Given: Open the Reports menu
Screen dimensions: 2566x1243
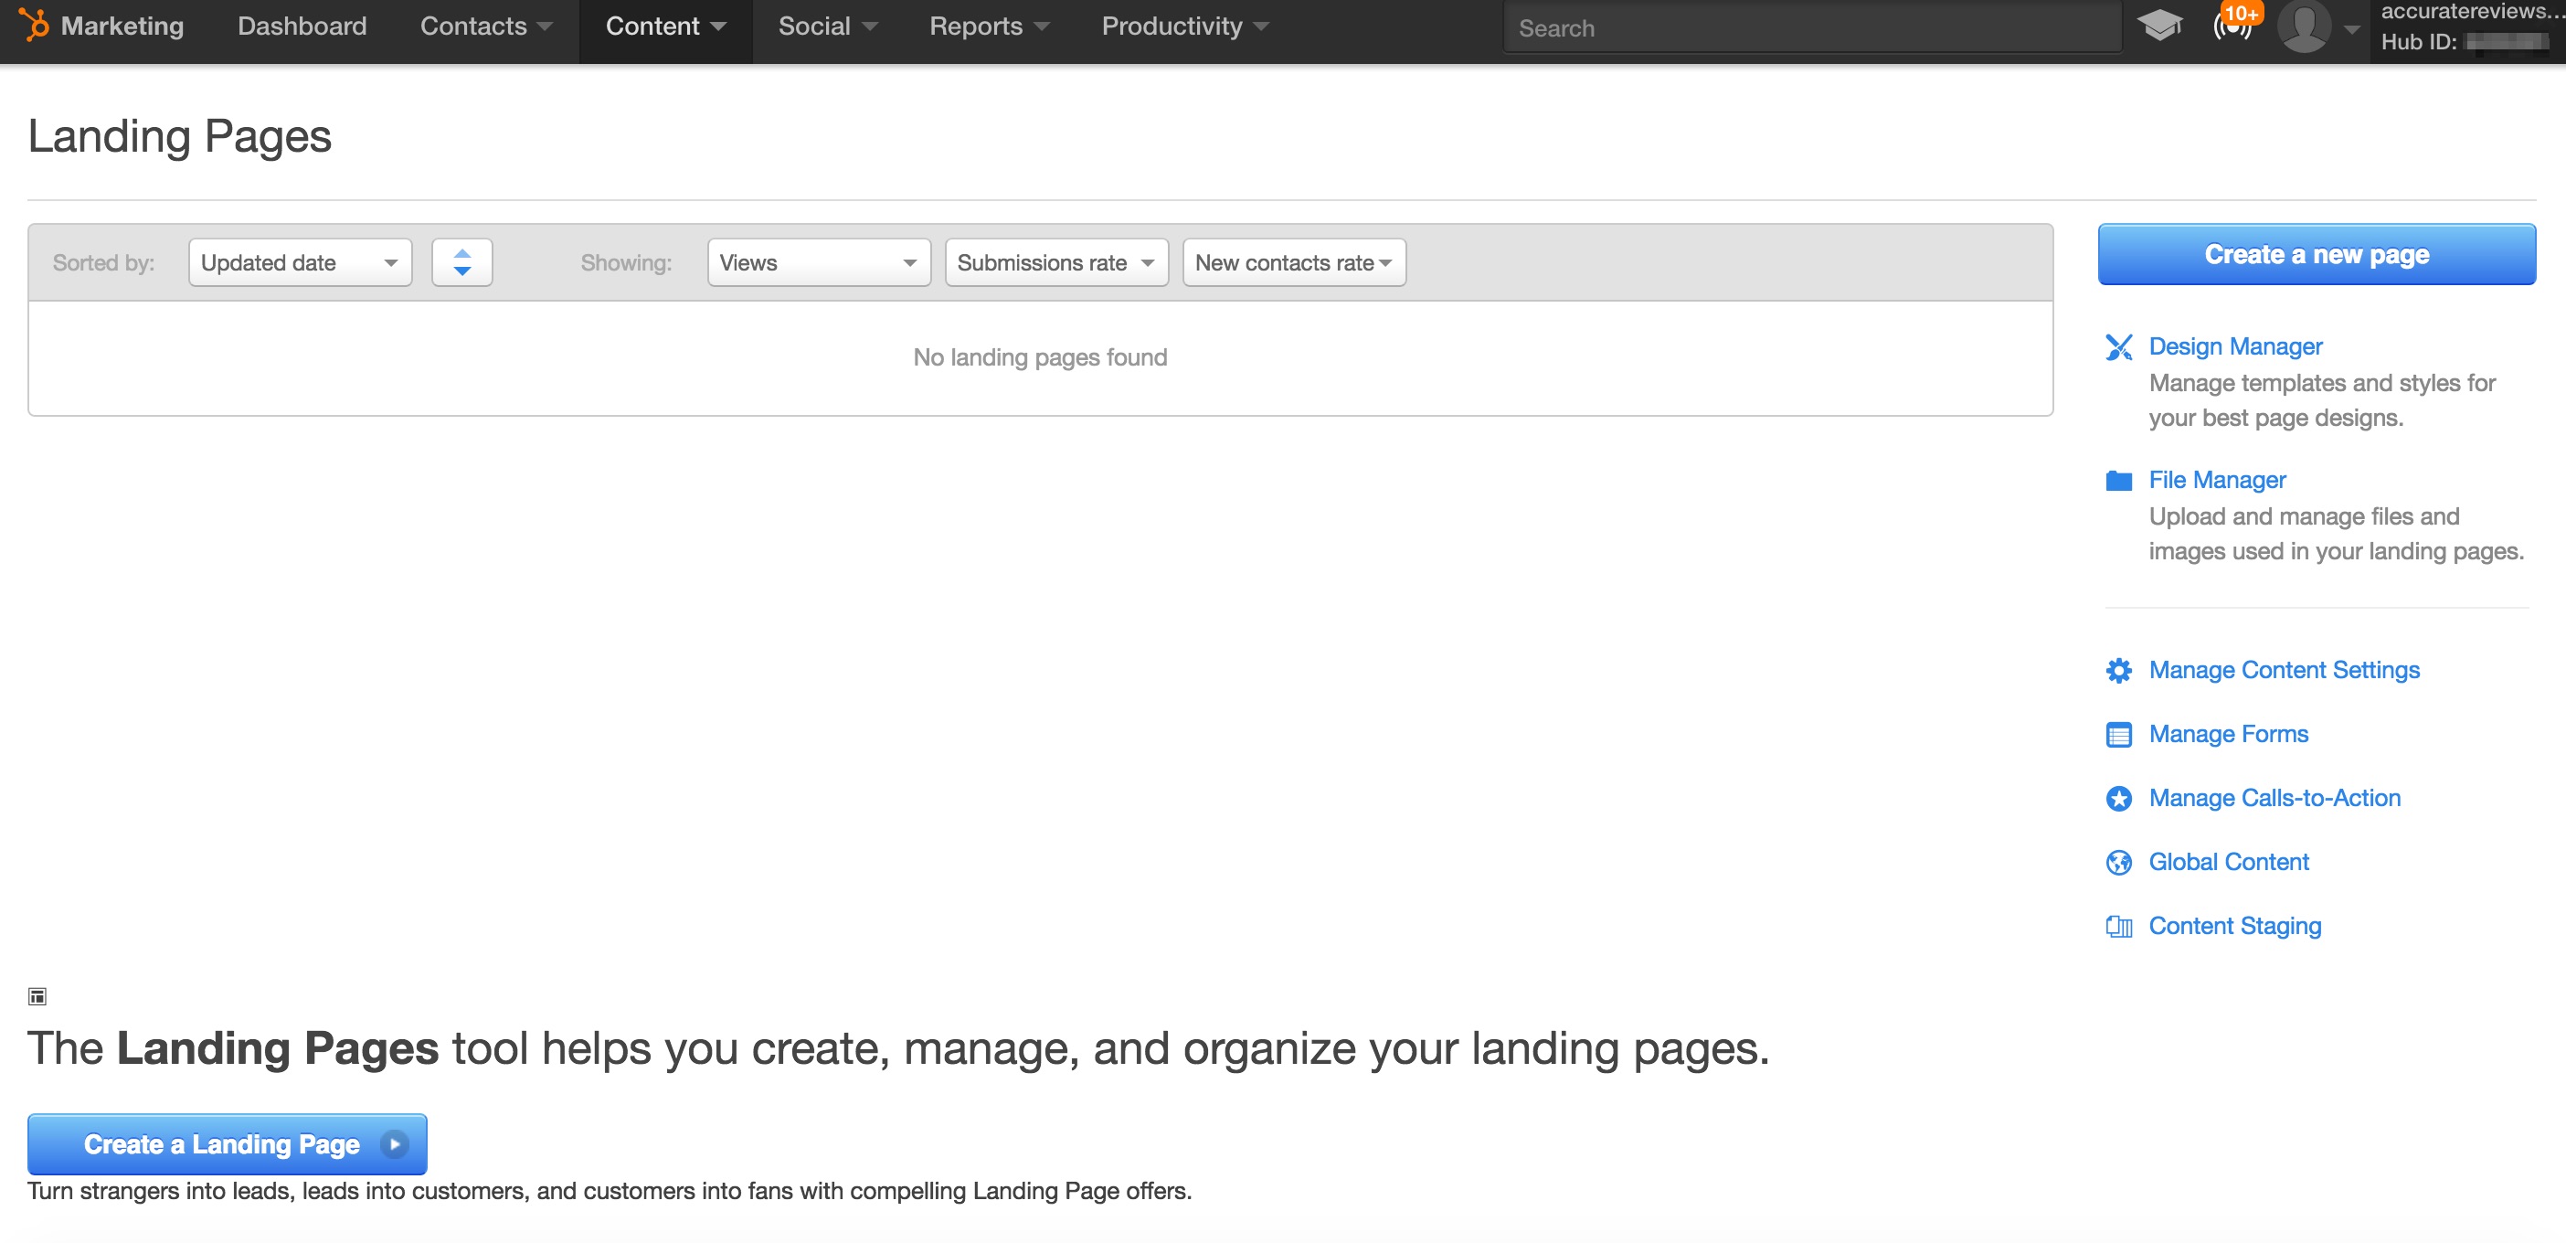Looking at the screenshot, I should tap(988, 26).
